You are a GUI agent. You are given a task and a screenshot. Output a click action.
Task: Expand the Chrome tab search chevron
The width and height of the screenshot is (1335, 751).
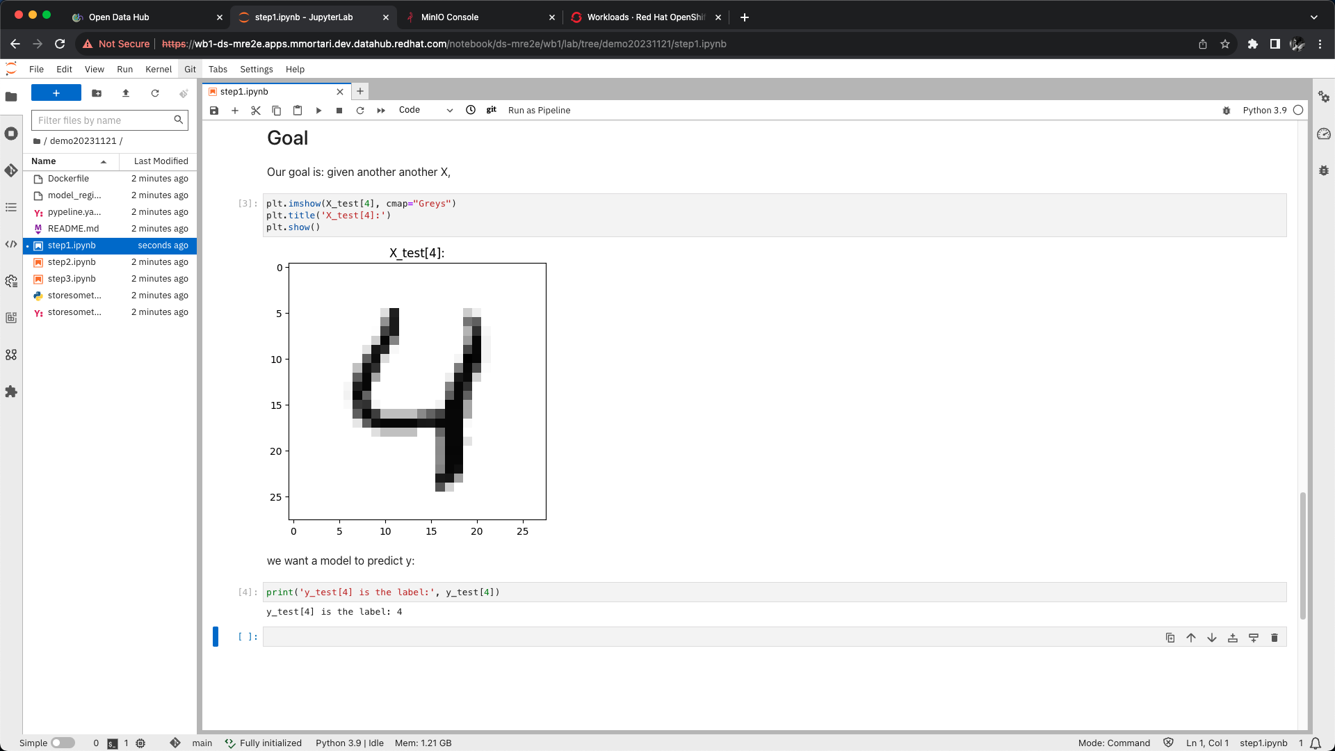click(x=1313, y=17)
